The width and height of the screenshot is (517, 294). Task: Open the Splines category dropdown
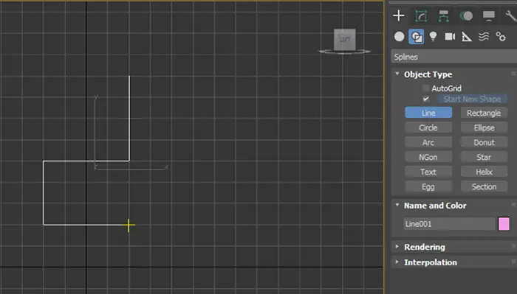pyautogui.click(x=453, y=57)
